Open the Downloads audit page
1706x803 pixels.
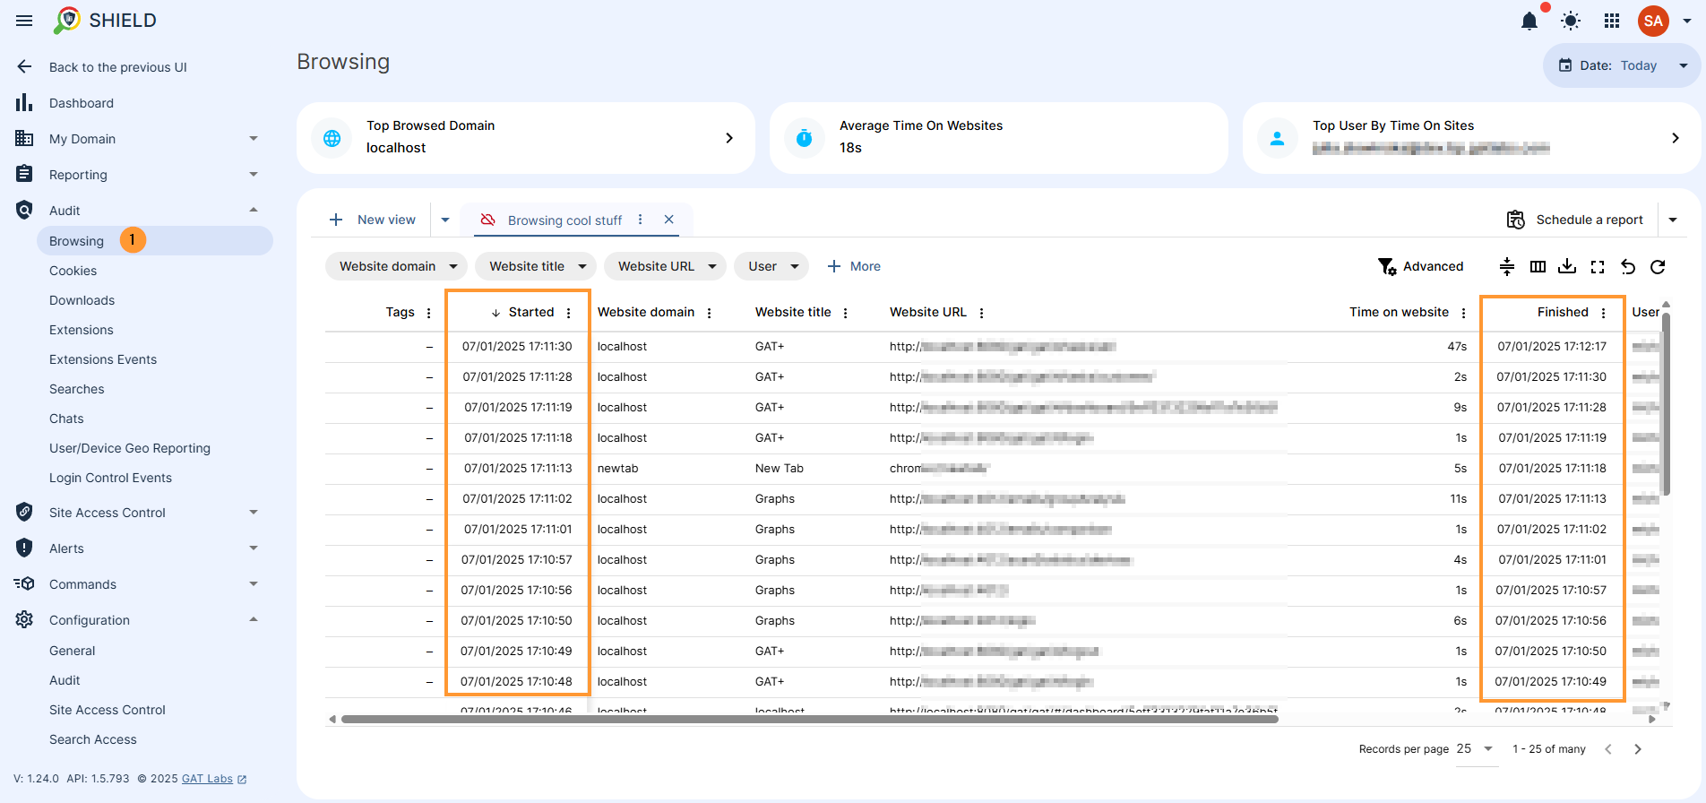(82, 300)
